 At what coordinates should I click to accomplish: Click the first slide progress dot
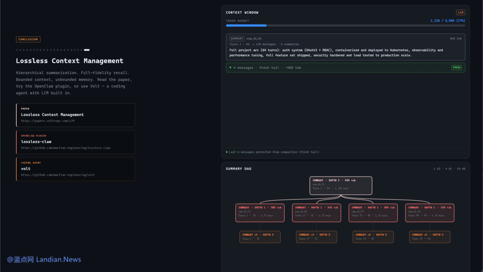[x=17, y=50]
